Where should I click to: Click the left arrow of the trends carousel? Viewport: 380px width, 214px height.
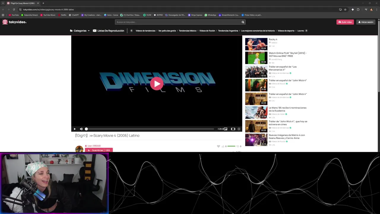point(132,31)
